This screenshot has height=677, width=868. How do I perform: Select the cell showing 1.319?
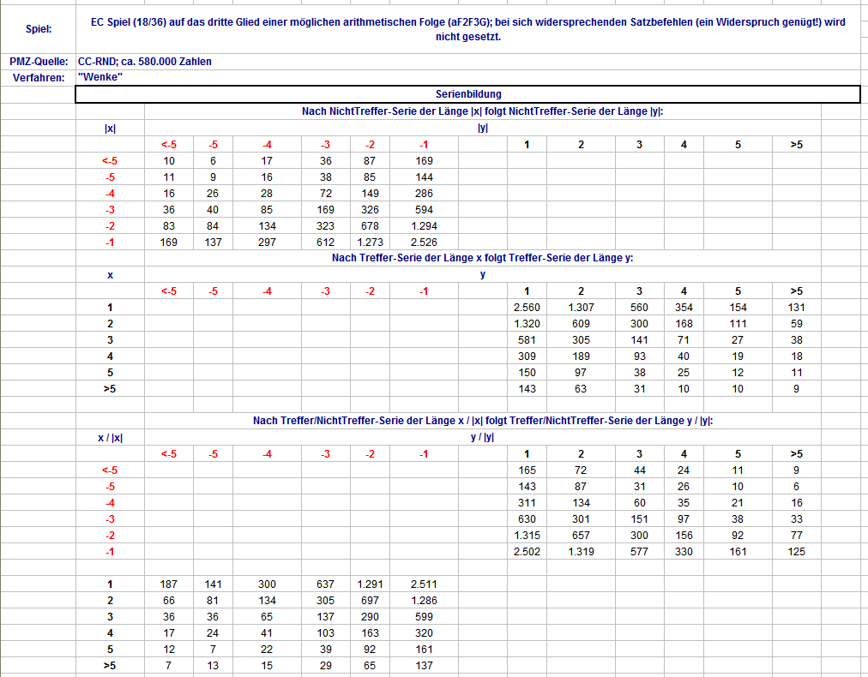pyautogui.click(x=581, y=551)
